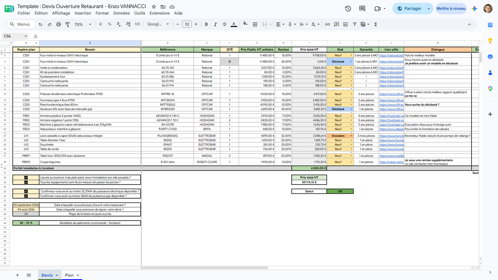
Task: Open version history
Action: (x=348, y=9)
